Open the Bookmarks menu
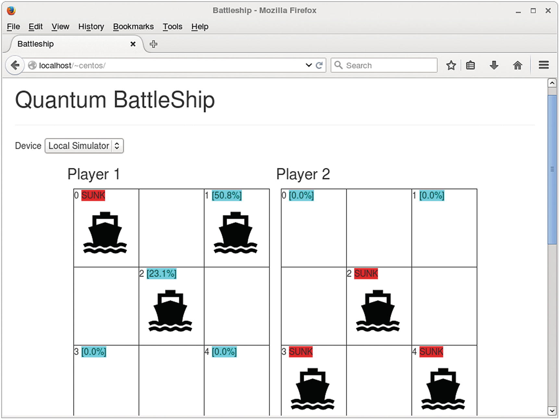The width and height of the screenshot is (560, 420). 133,27
